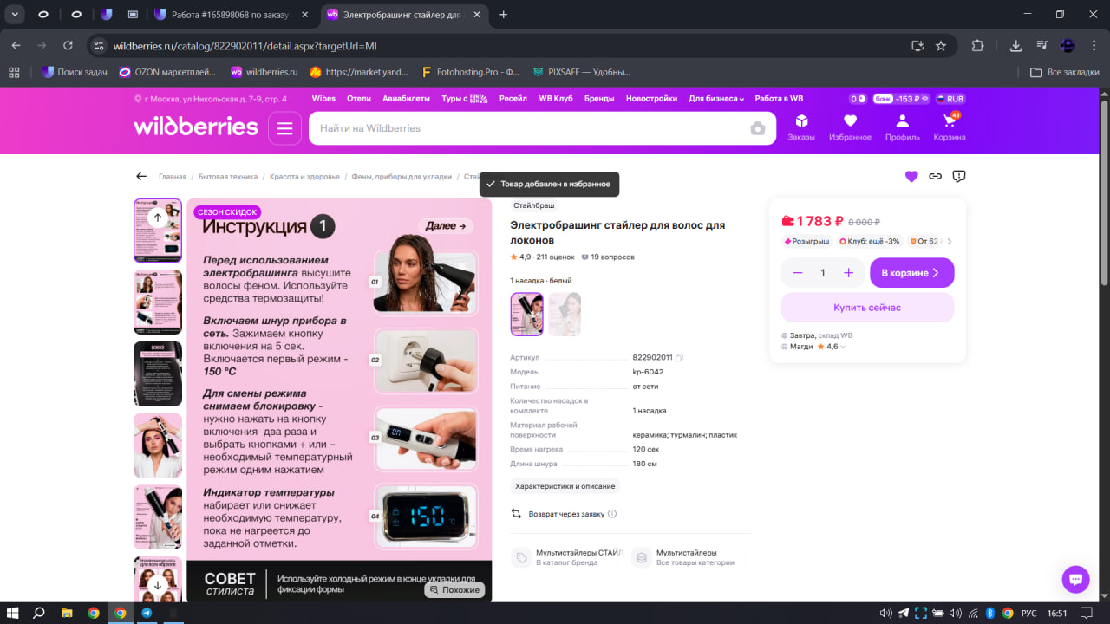Image resolution: width=1110 pixels, height=624 pixels.
Task: Select the second faded variant swatch
Action: [565, 314]
